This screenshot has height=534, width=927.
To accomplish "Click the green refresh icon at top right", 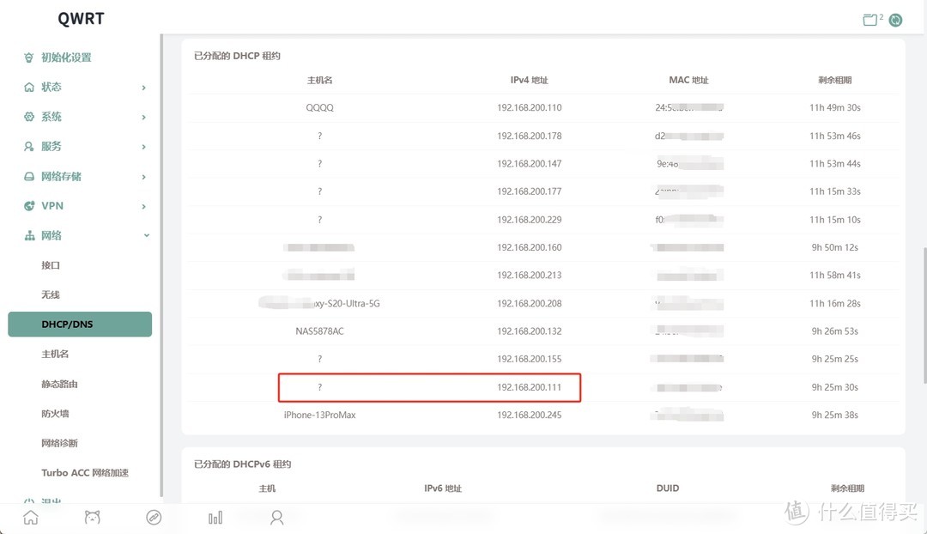I will pos(895,20).
